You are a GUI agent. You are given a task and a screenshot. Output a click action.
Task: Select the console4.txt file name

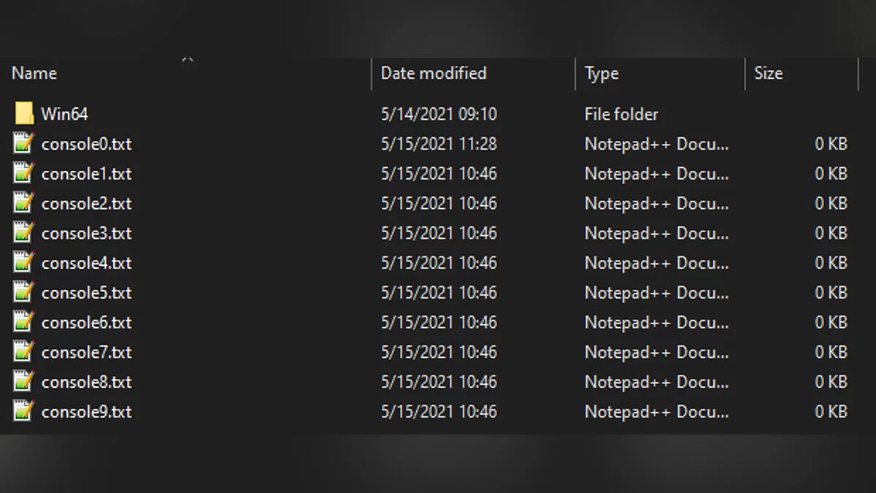click(87, 263)
